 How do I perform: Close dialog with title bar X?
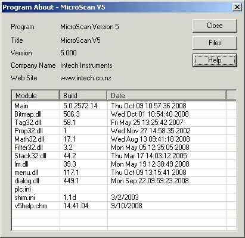tap(237, 7)
